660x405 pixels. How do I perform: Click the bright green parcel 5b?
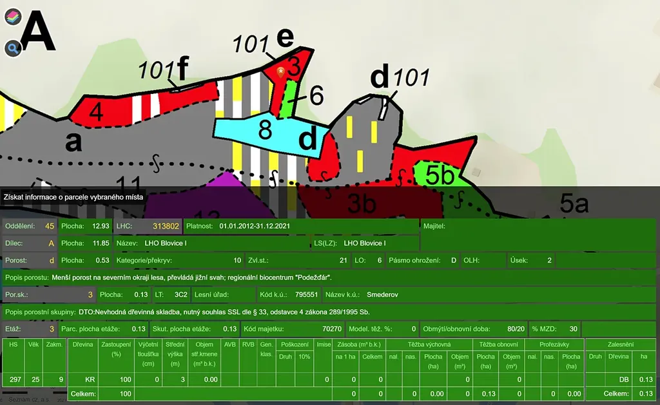(x=440, y=174)
